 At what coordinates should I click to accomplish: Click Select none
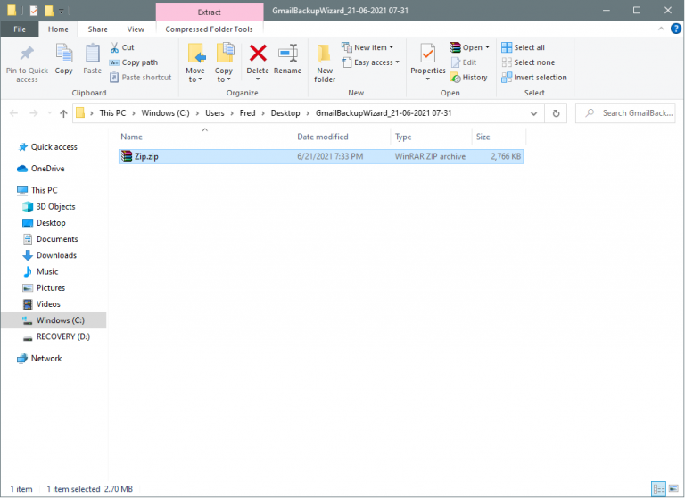[529, 62]
